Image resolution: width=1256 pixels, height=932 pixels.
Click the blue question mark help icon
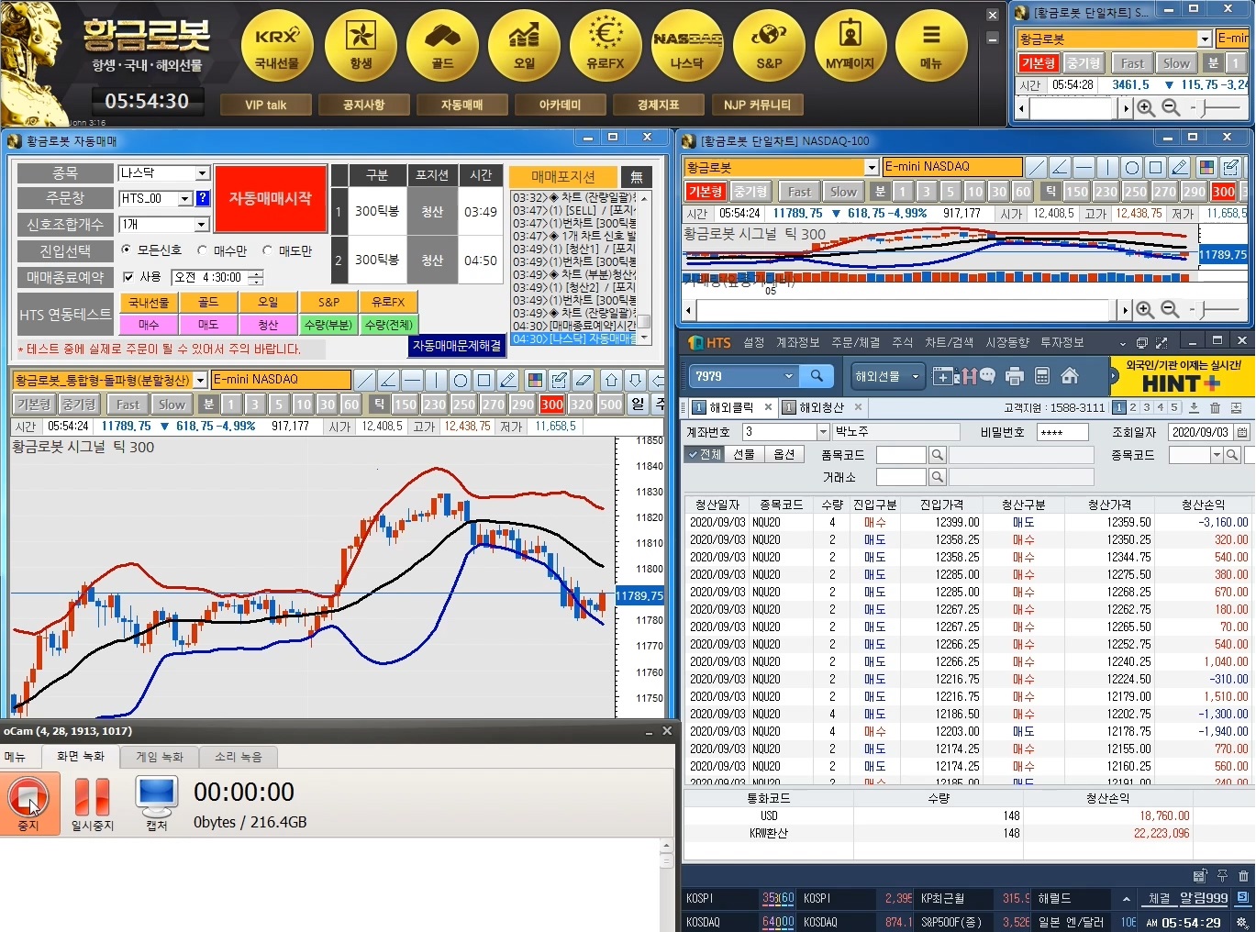(203, 198)
